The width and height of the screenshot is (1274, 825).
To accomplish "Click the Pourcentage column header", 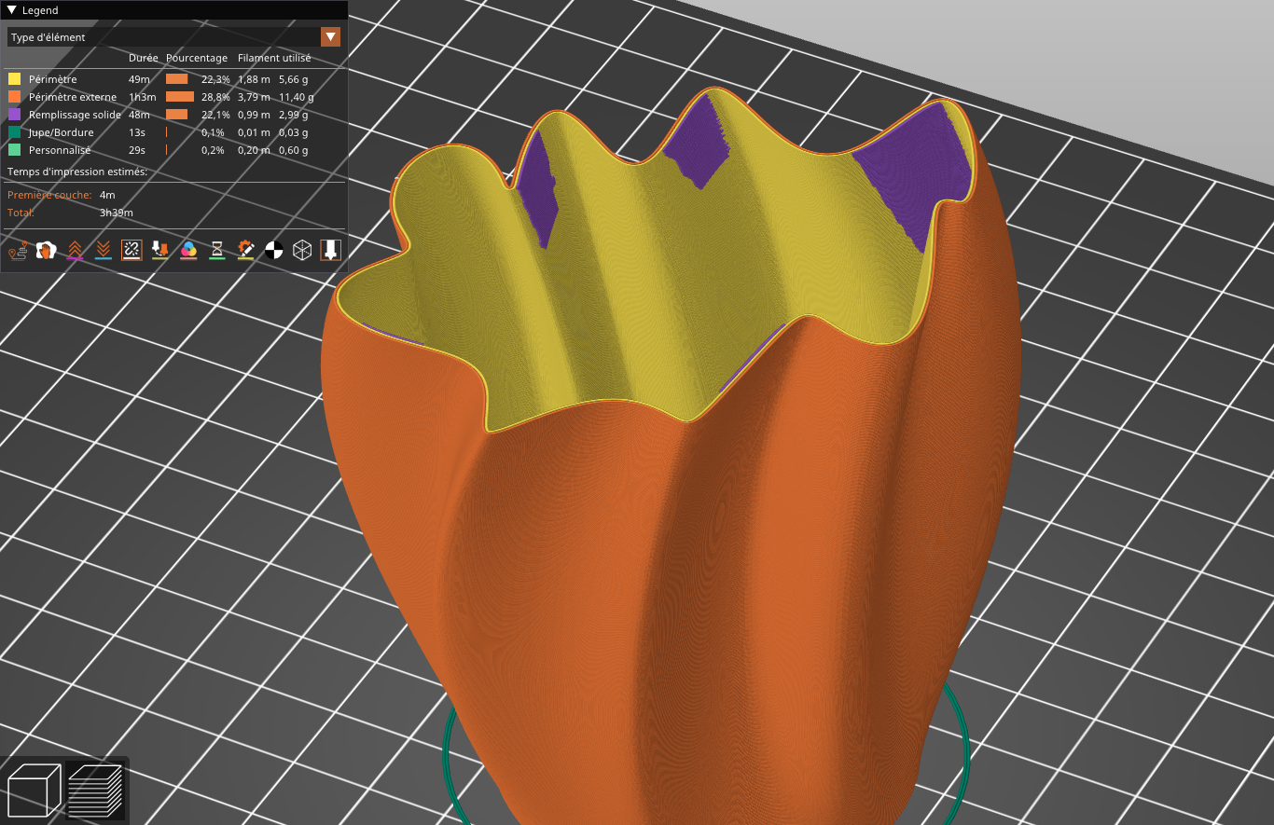I will (x=197, y=58).
